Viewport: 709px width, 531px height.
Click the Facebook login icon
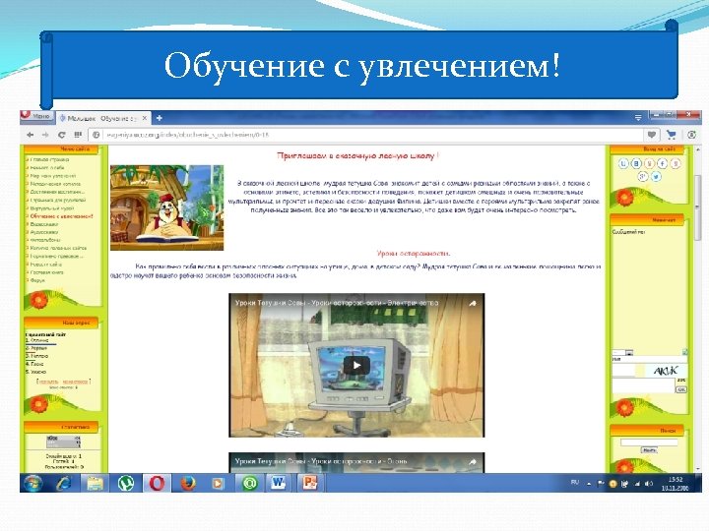point(663,163)
